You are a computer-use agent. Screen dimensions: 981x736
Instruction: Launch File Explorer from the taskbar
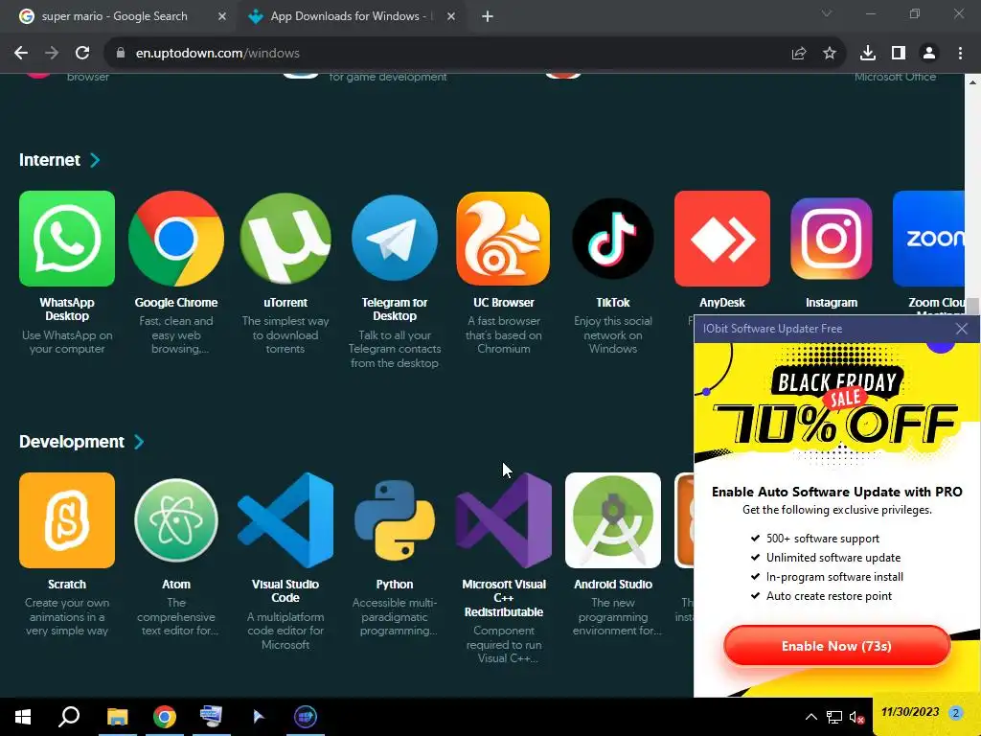(117, 717)
